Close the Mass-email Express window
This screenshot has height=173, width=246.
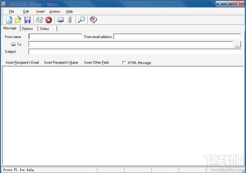pyautogui.click(x=238, y=3)
